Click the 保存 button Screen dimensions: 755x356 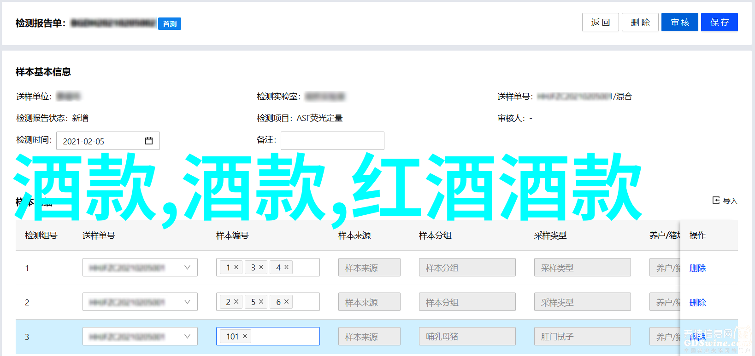click(x=719, y=22)
